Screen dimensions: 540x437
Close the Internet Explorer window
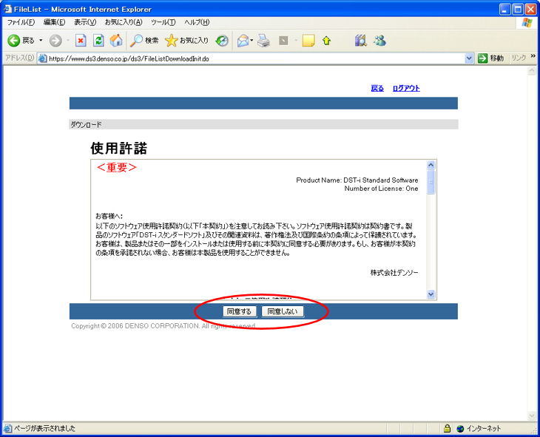click(x=530, y=10)
